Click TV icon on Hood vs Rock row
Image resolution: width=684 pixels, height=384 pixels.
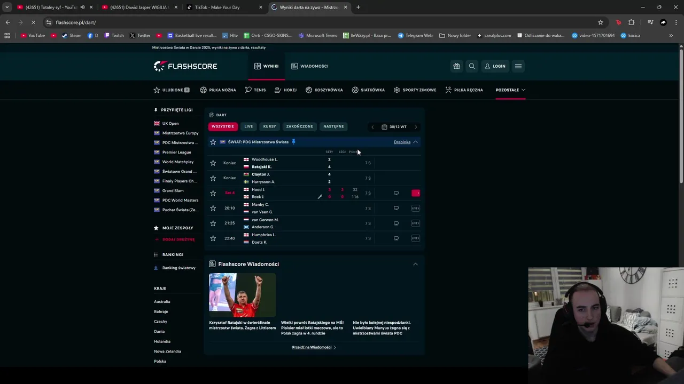[396, 193]
